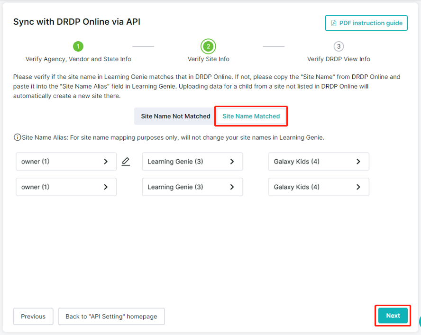The width and height of the screenshot is (421, 335).
Task: Switch to Site Name Not Matched tab
Action: pos(175,116)
